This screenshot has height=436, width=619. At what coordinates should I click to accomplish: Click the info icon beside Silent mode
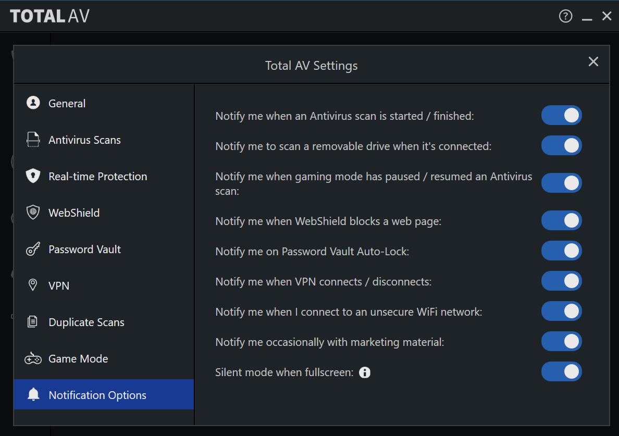[x=365, y=372]
